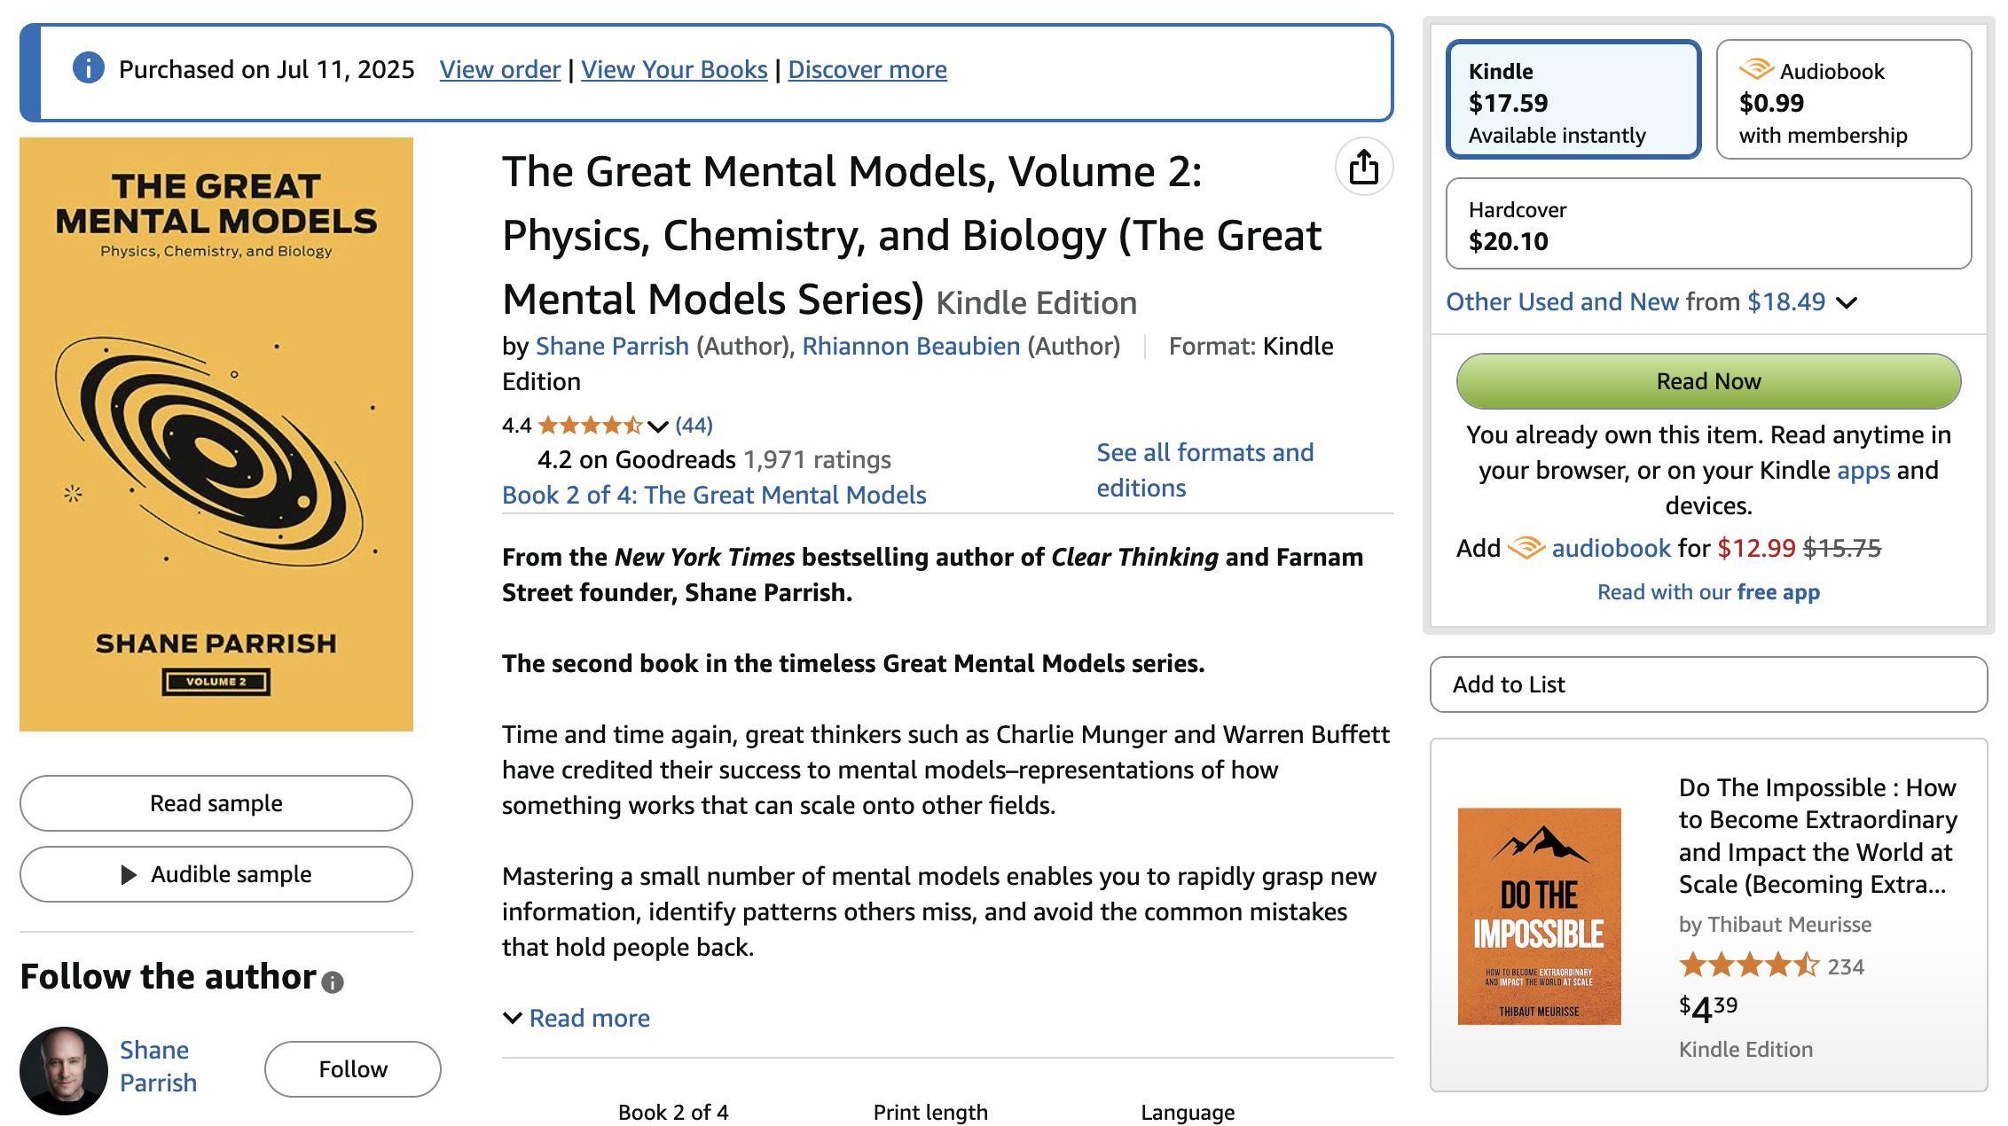Click the Audible icon beside add audiobook offer

(x=1526, y=548)
